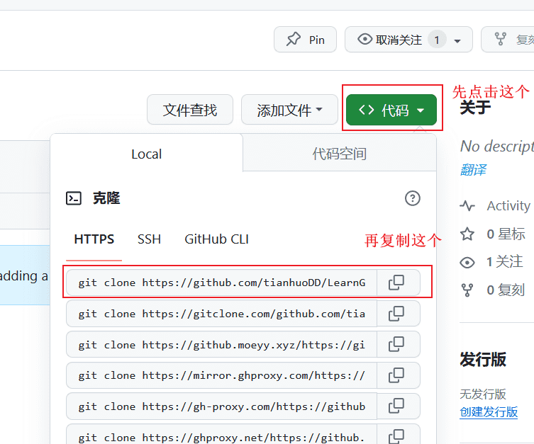Click the help question mark icon
Image resolution: width=534 pixels, height=444 pixels.
click(x=413, y=198)
